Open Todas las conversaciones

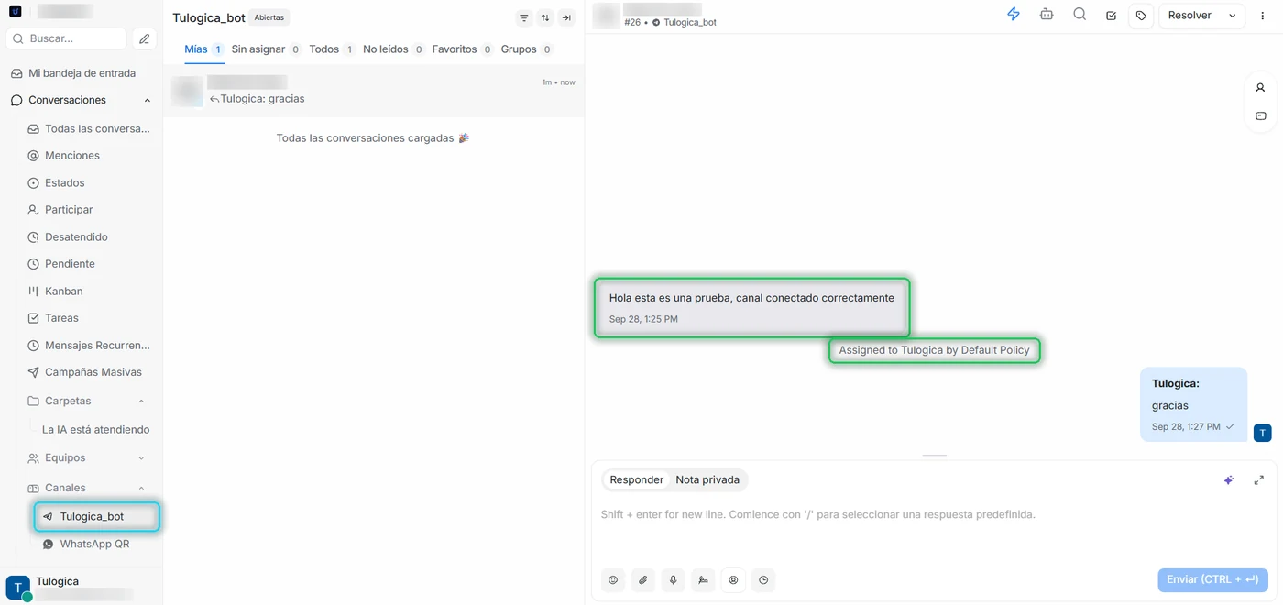click(x=88, y=129)
